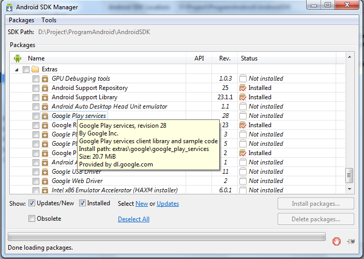Click the New selection link
This screenshot has height=259, width=364.
point(142,204)
